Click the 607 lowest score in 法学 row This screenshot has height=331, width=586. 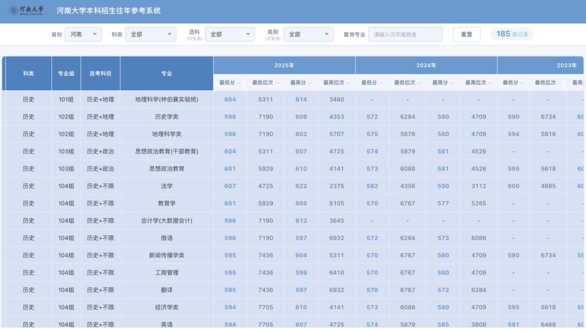click(230, 186)
